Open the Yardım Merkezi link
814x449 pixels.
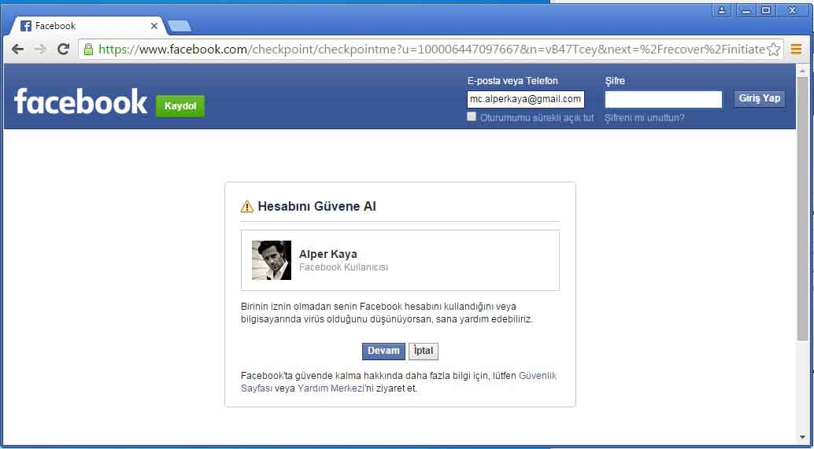tap(323, 388)
